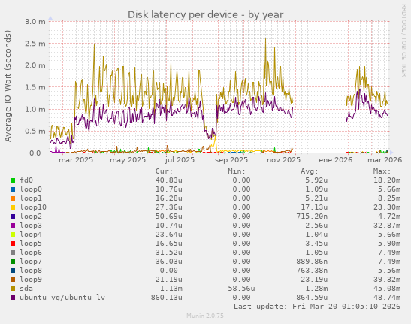Click the sda Avg value '1.28m'
The image size is (411, 324).
click(x=316, y=289)
